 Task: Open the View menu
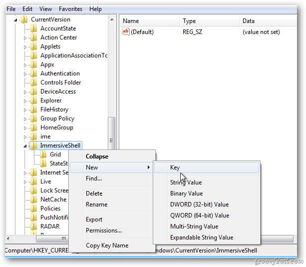click(45, 9)
